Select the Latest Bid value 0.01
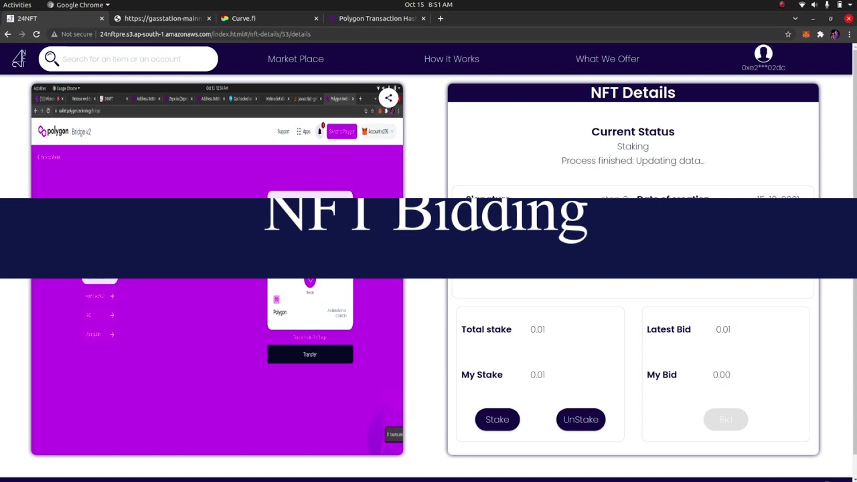 [x=723, y=329]
